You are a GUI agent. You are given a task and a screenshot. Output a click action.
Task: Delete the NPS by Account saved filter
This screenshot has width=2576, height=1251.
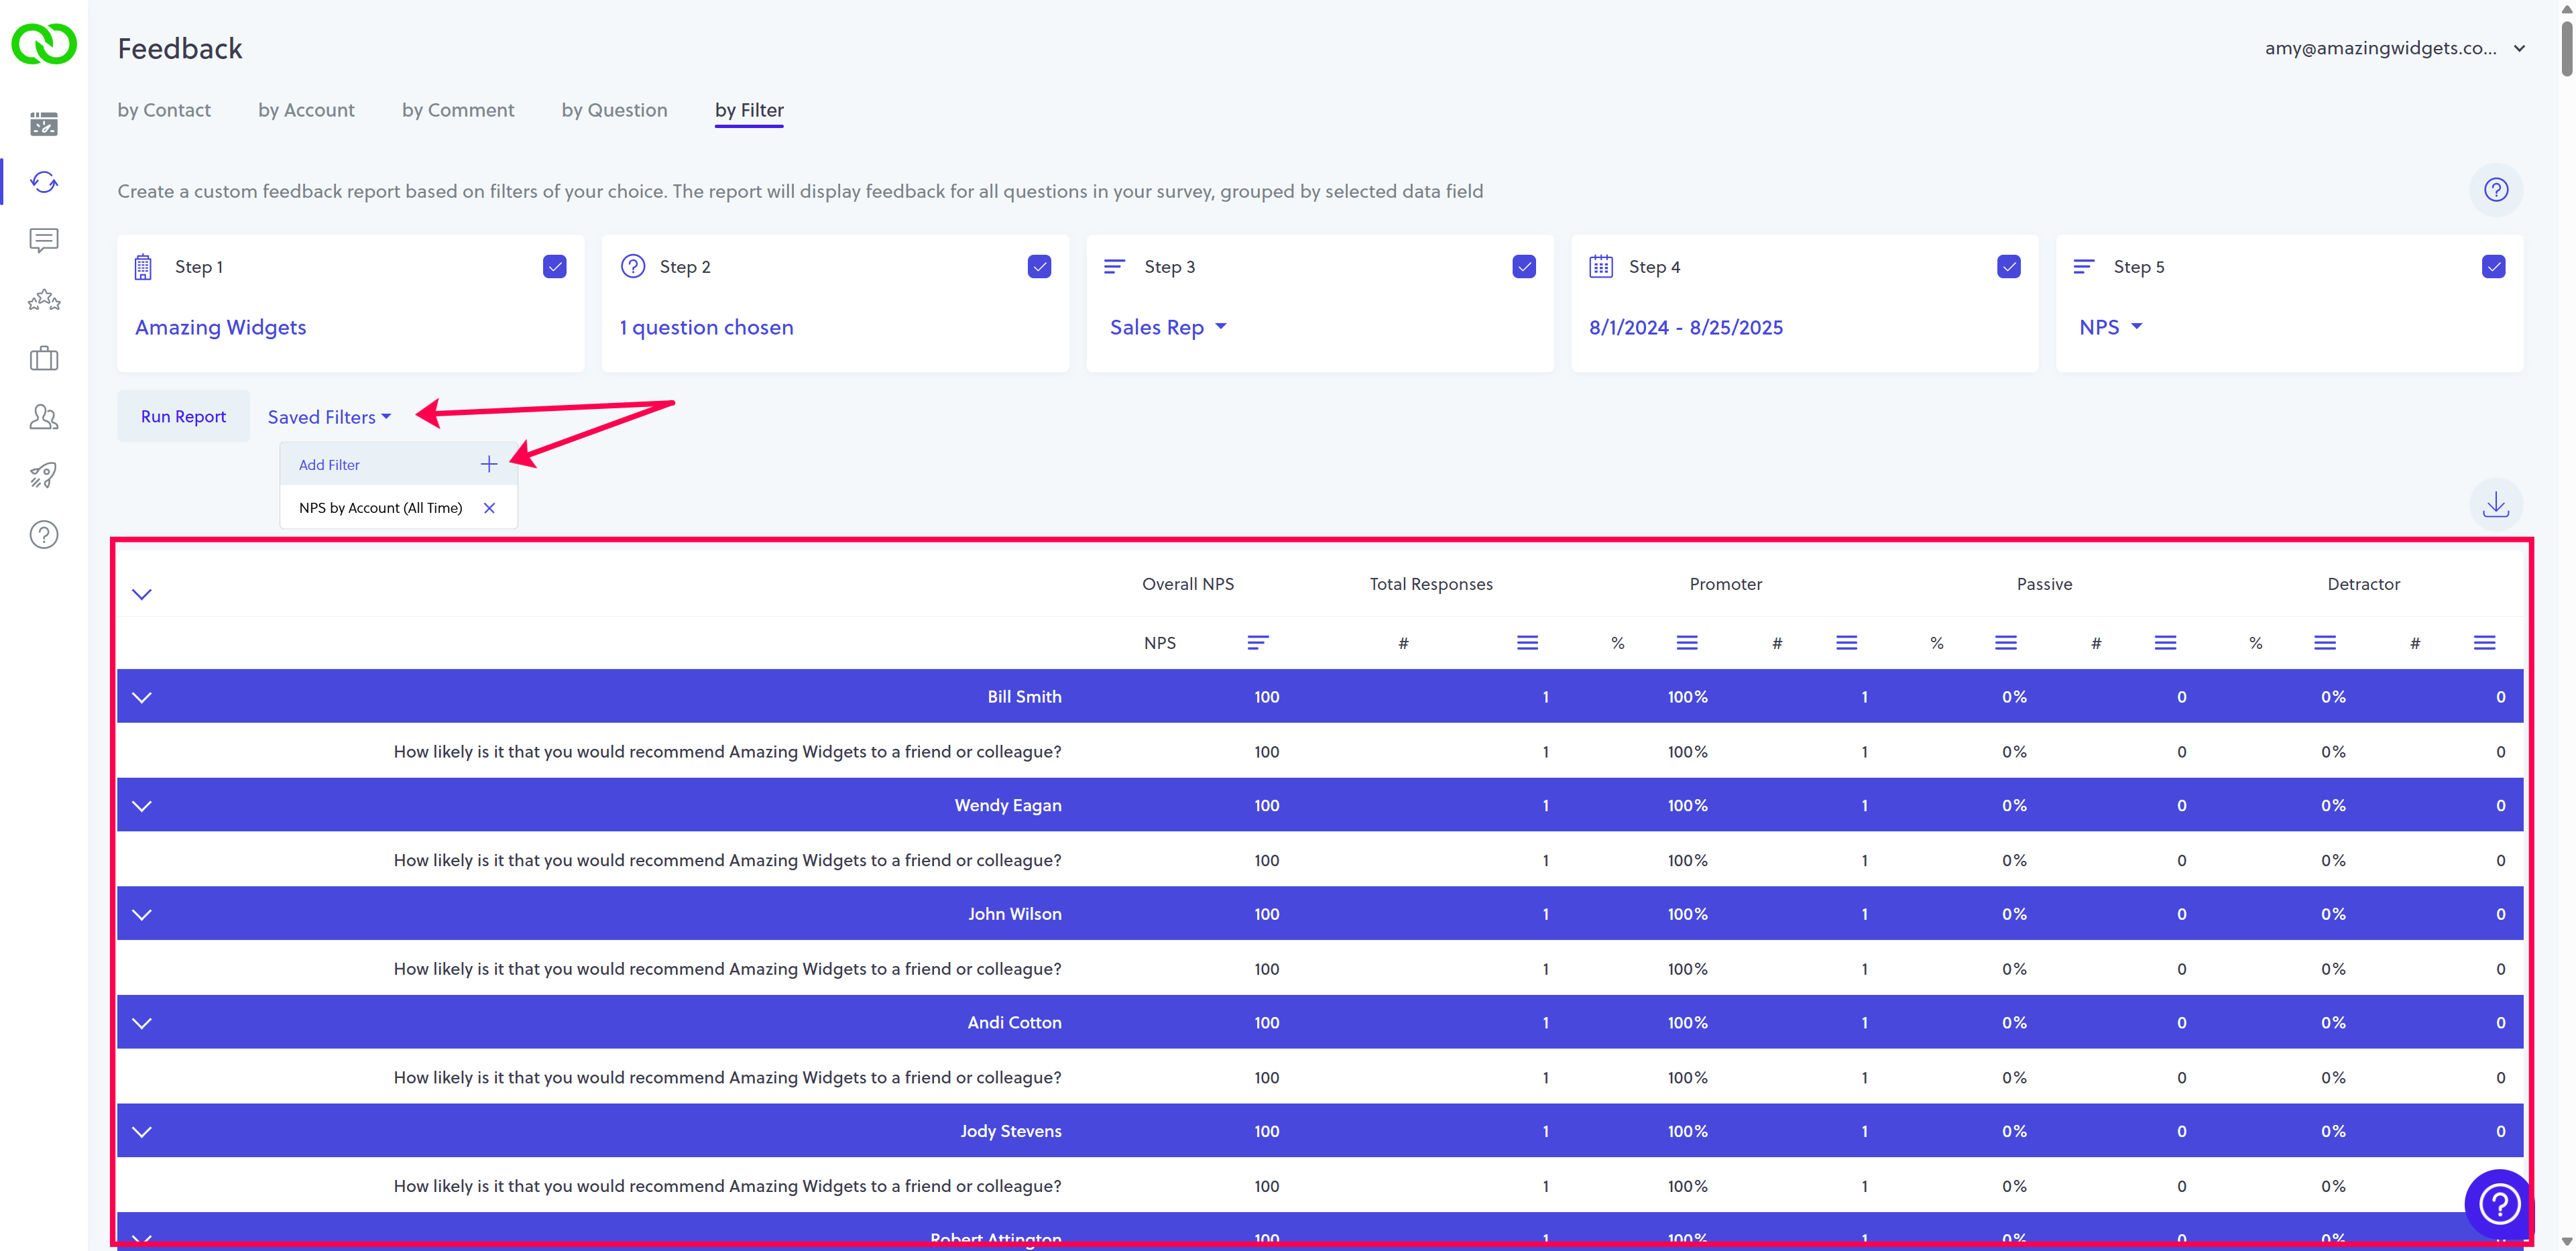[489, 508]
